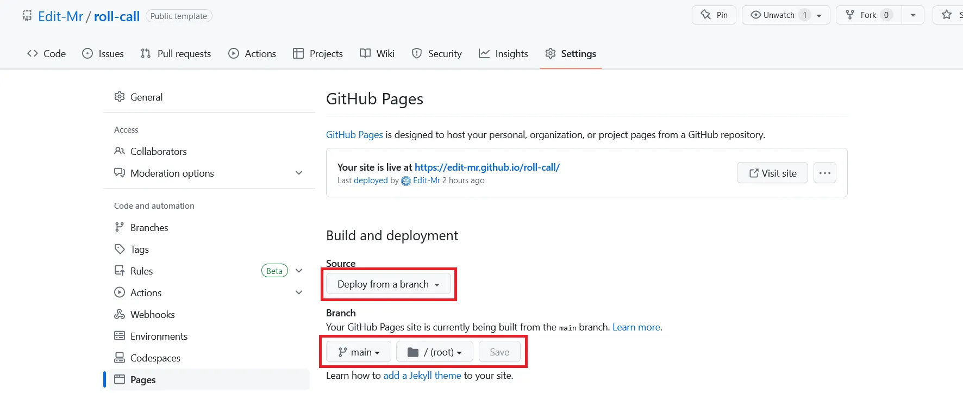963x393 pixels.
Task: Select Collaborators in the settings sidebar
Action: (209, 151)
